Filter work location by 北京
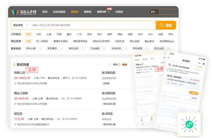Screen dimensions: 211x138 click(38, 34)
